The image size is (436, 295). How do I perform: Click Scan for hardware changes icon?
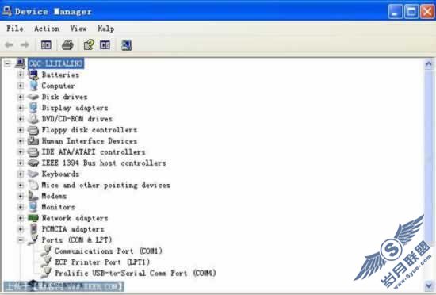coord(127,44)
